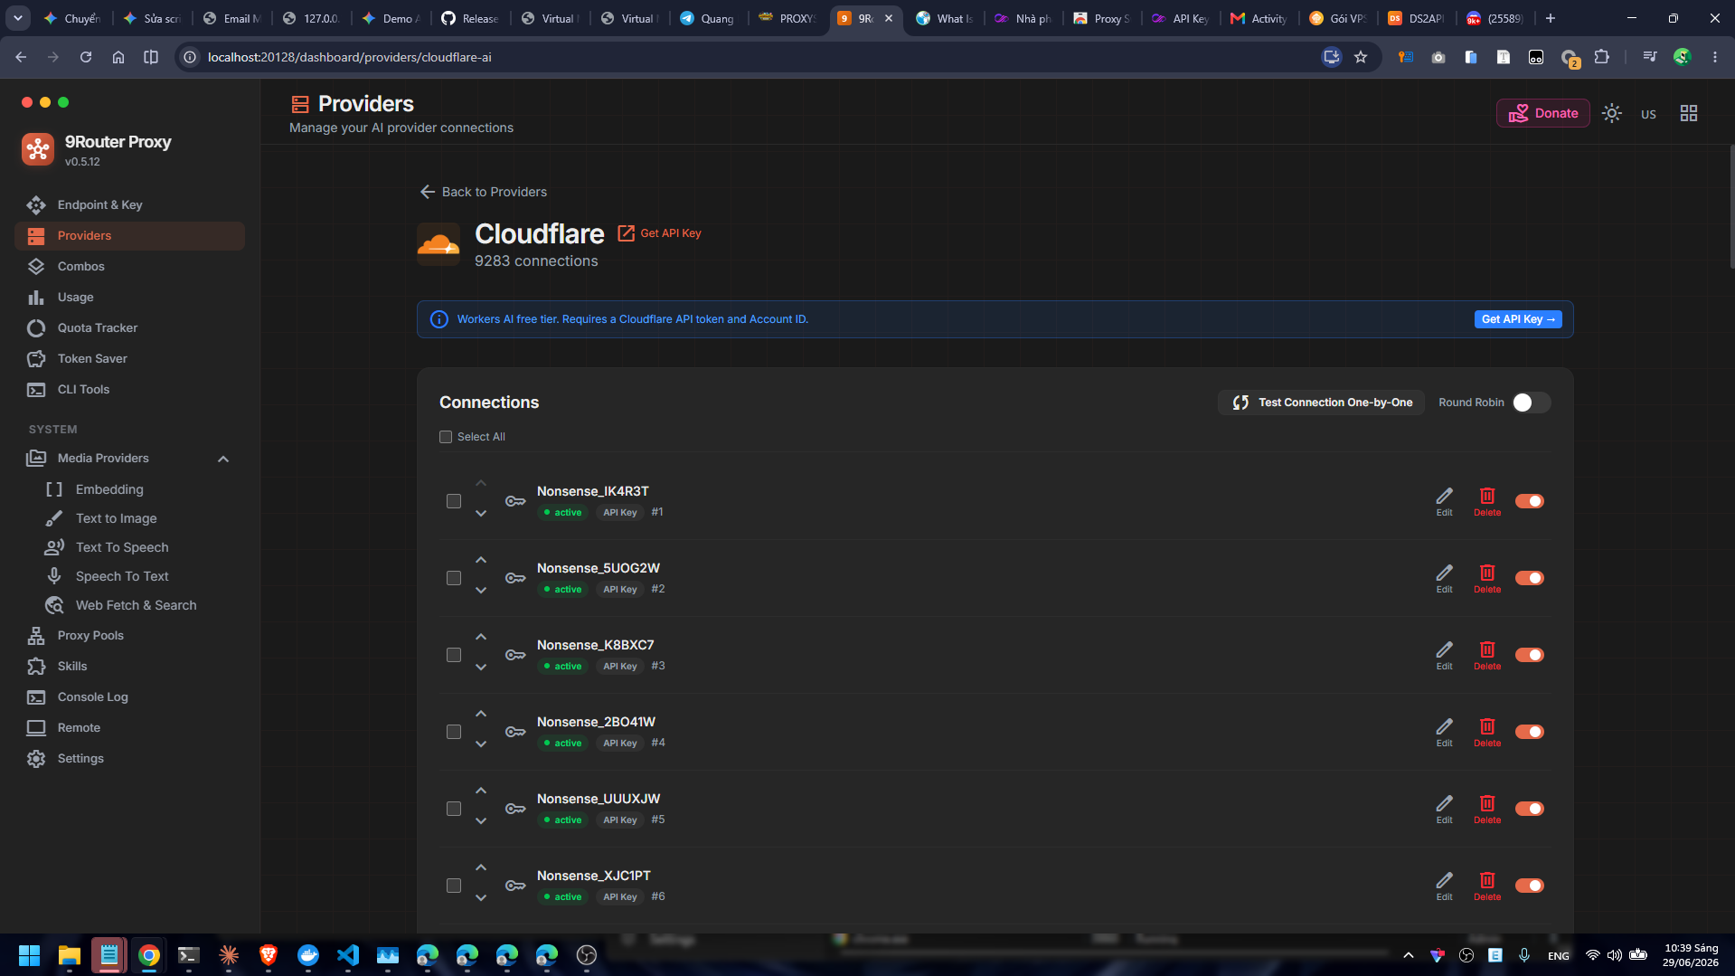Move Nonsense_XJC1PT down with chevron
The height and width of the screenshot is (976, 1735).
481,898
